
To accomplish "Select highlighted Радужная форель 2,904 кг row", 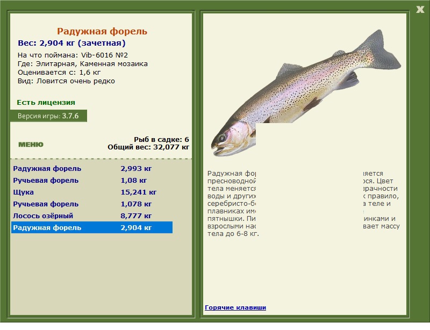I will 92,227.
